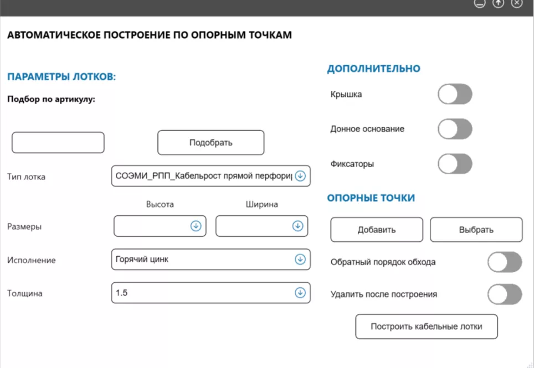Click the article number input field
Viewport: 534px width, 368px height.
(x=58, y=142)
